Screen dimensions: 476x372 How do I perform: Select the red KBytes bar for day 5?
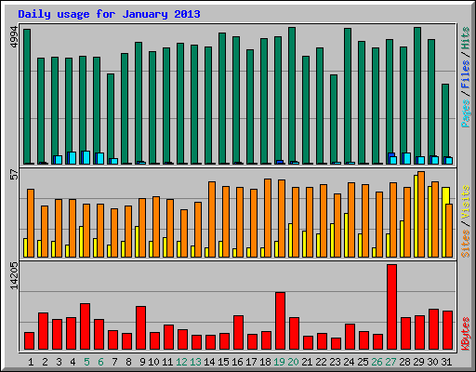tap(85, 326)
